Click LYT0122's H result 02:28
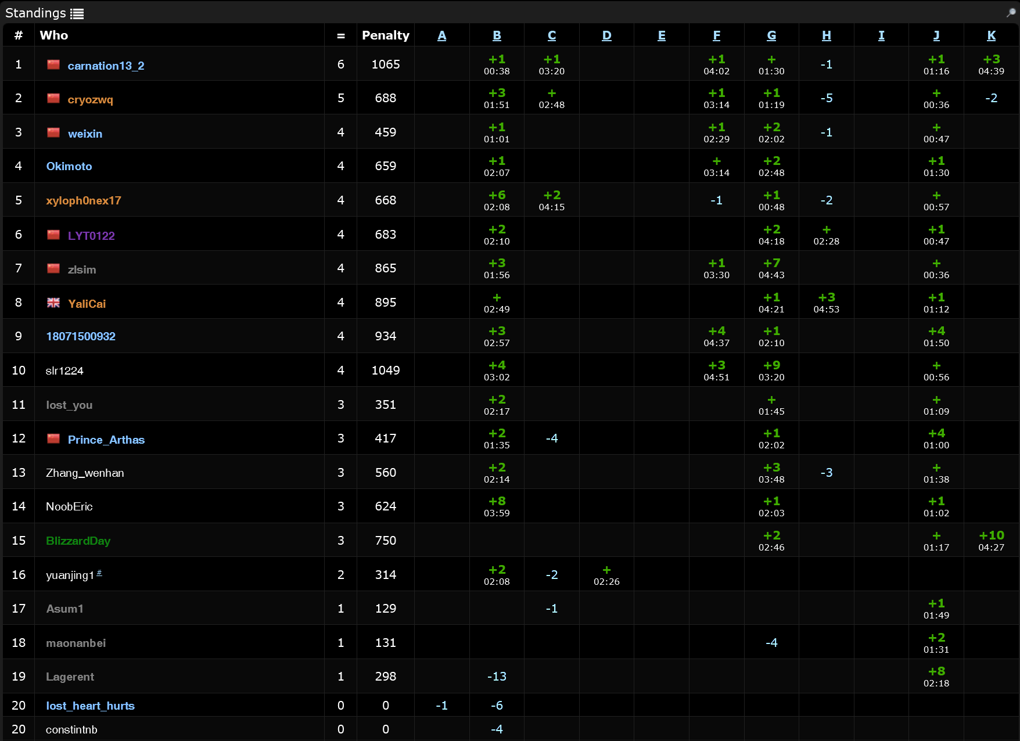 [827, 235]
